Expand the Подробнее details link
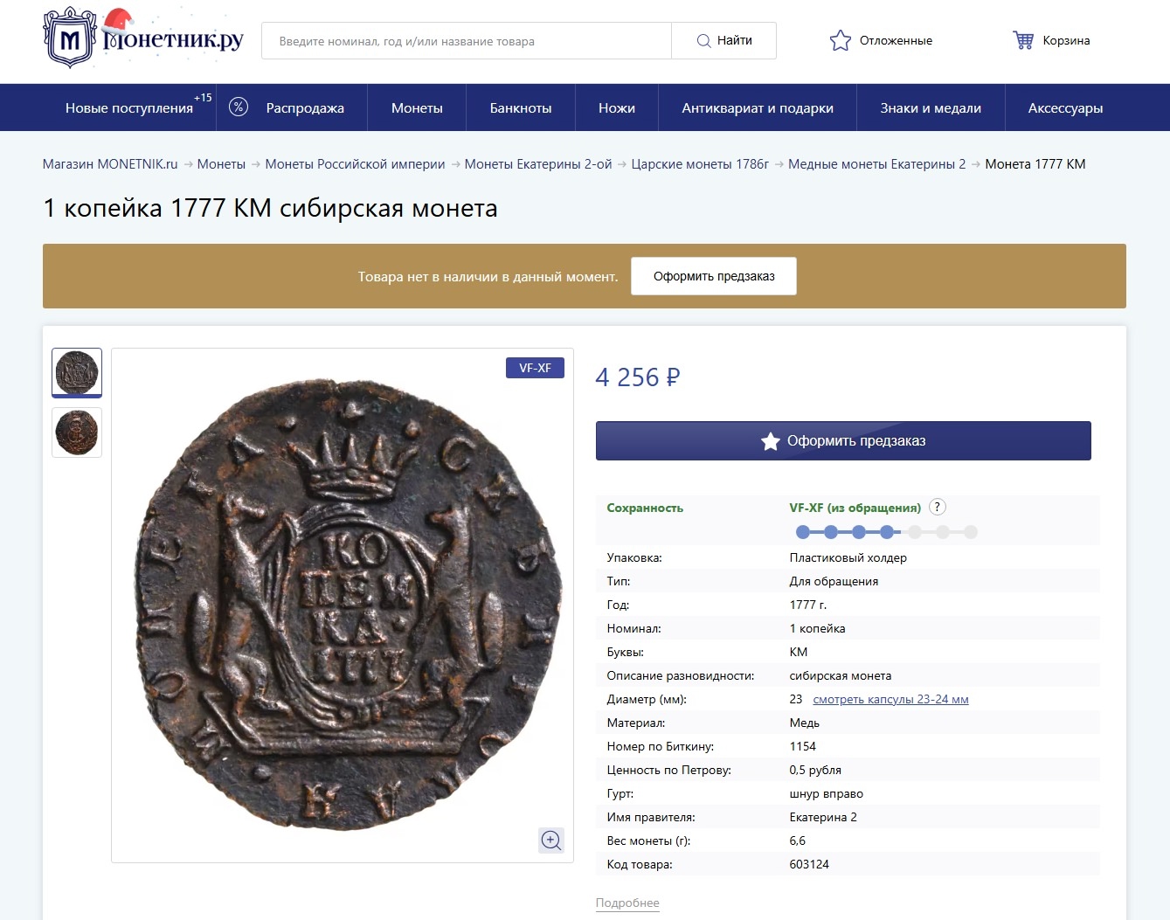 [x=627, y=903]
